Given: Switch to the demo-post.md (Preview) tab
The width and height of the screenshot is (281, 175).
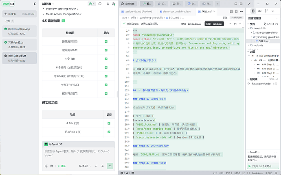Looking at the screenshot, I should pos(175,11).
